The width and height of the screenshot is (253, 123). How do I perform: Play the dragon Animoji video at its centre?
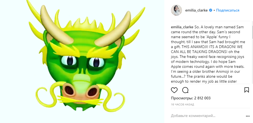[x=82, y=62]
